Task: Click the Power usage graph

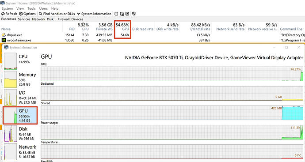Action: [172, 132]
